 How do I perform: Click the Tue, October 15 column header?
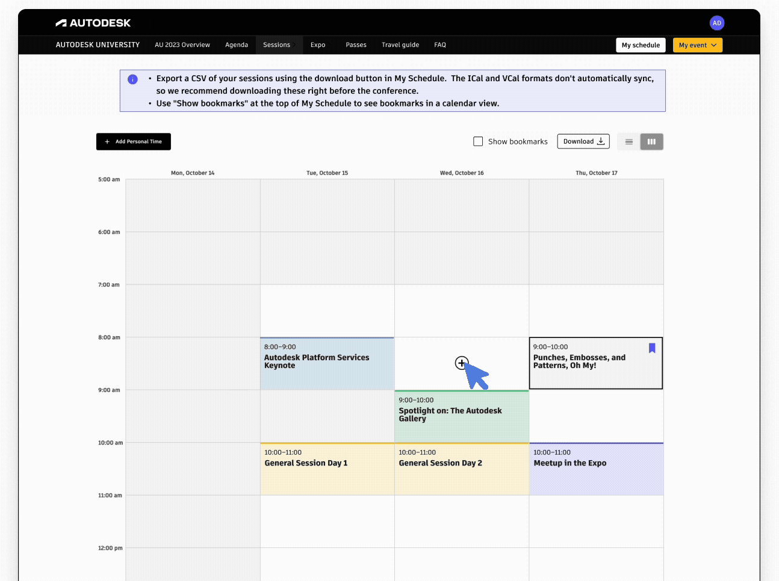click(x=327, y=173)
